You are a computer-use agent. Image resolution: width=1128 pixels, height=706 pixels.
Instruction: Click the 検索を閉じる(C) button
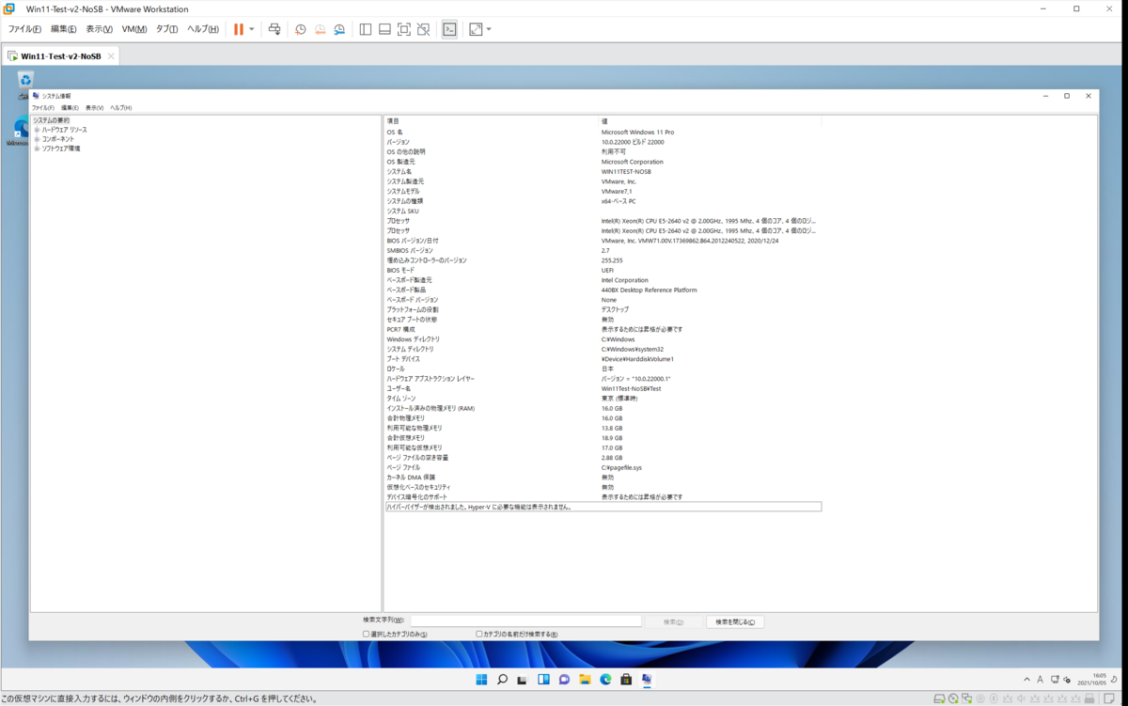click(x=735, y=621)
